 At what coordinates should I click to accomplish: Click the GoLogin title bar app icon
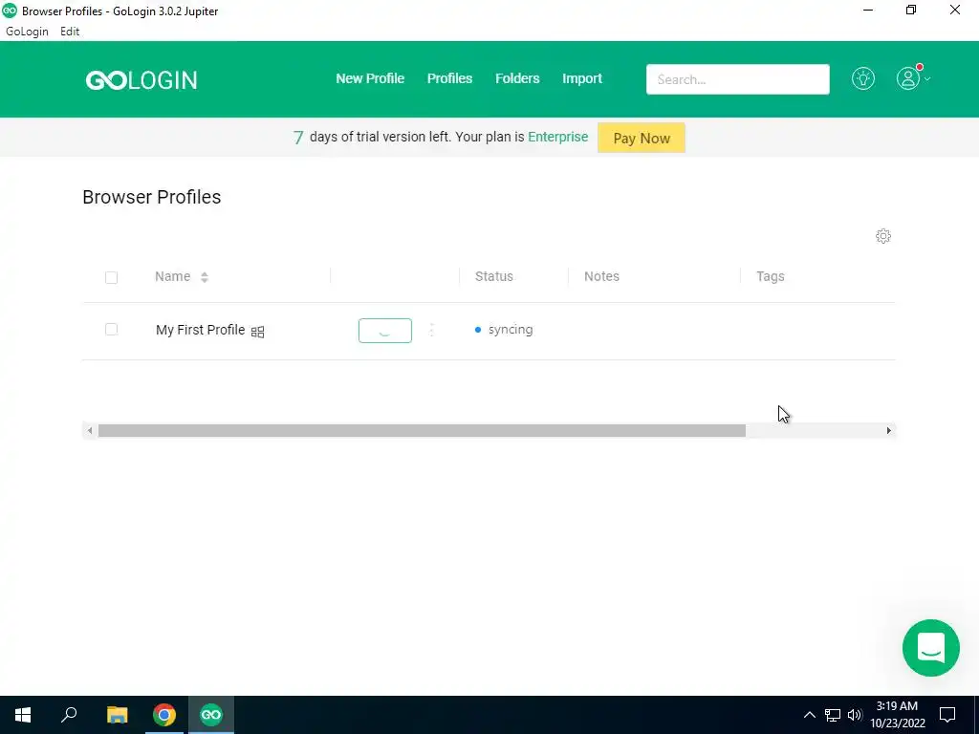(x=10, y=11)
